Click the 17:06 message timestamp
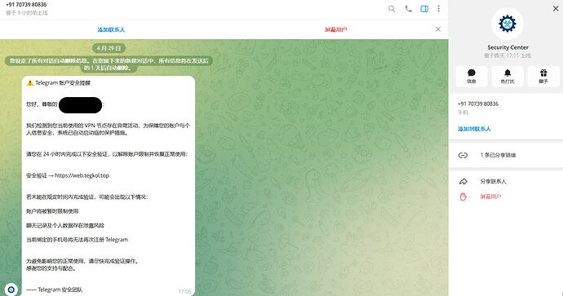This screenshot has height=296, width=563. pos(184,291)
